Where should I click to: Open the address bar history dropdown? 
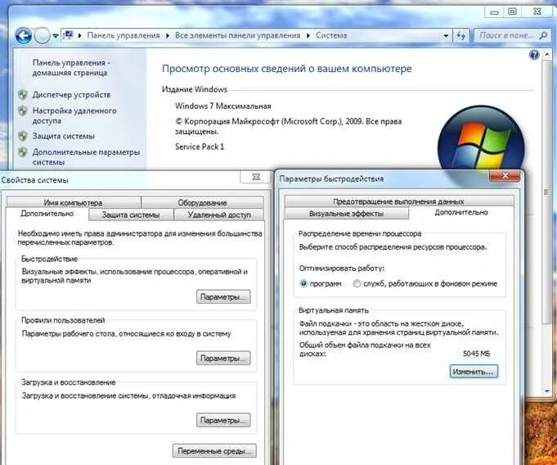point(446,35)
